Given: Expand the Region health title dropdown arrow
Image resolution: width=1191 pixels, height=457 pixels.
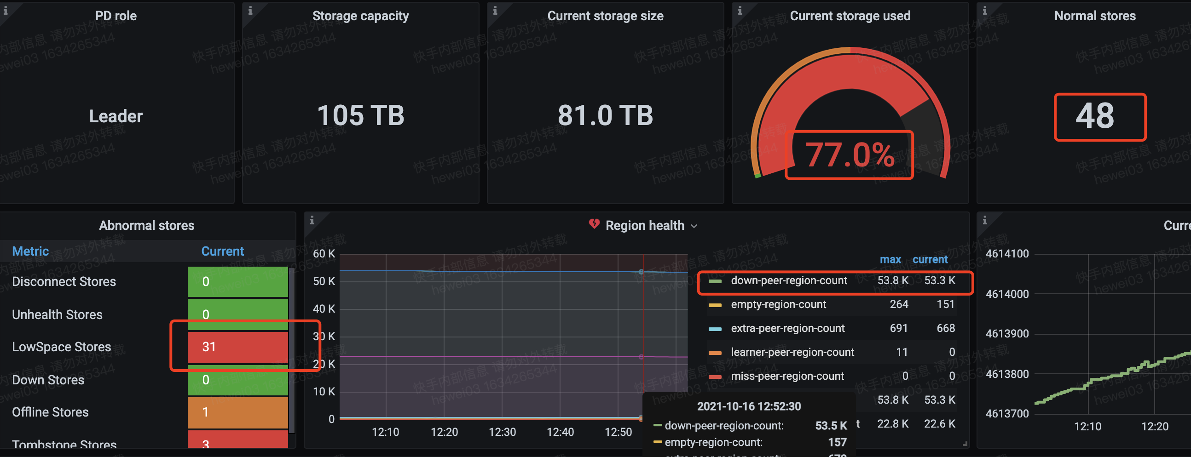Looking at the screenshot, I should tap(694, 226).
